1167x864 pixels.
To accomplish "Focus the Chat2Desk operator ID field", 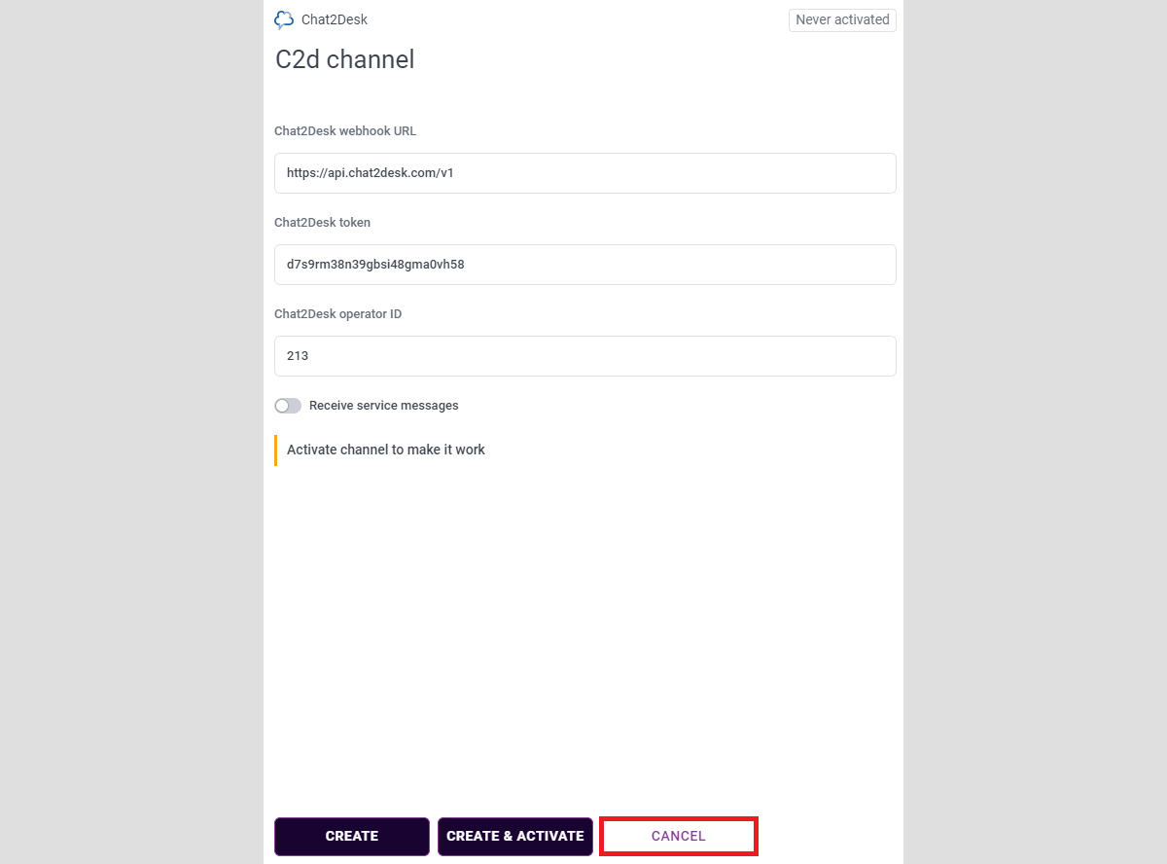I will 585,356.
